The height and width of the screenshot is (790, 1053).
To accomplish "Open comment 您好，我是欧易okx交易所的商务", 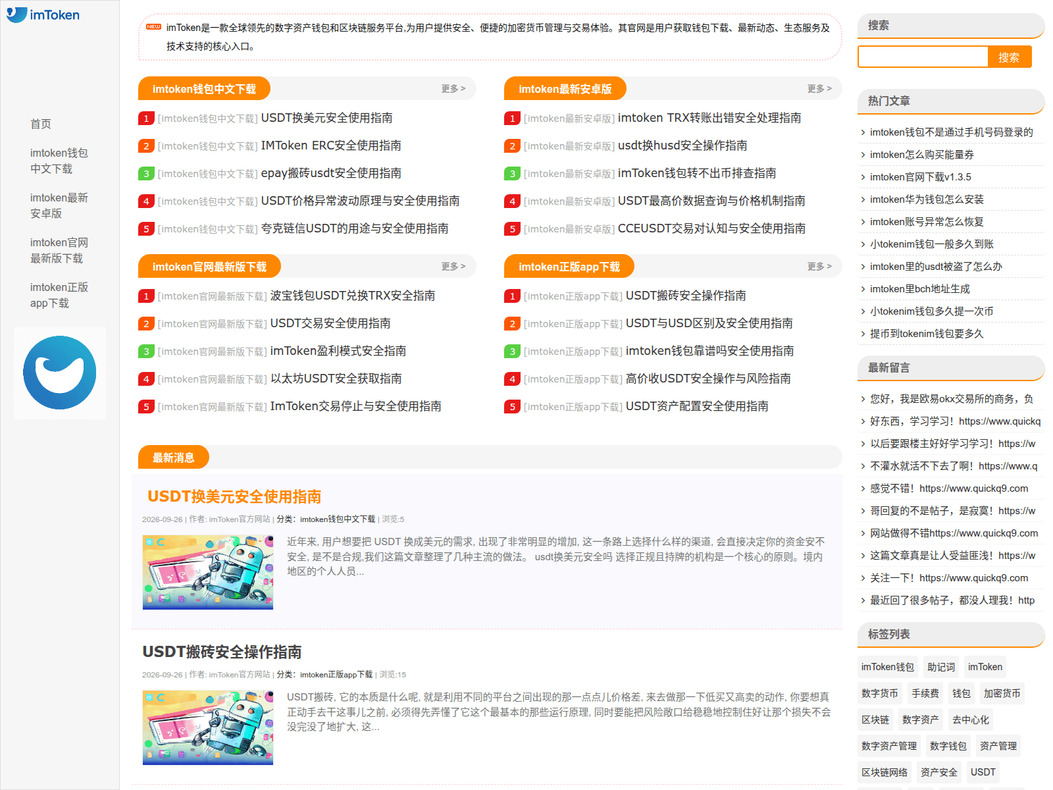I will 952,399.
